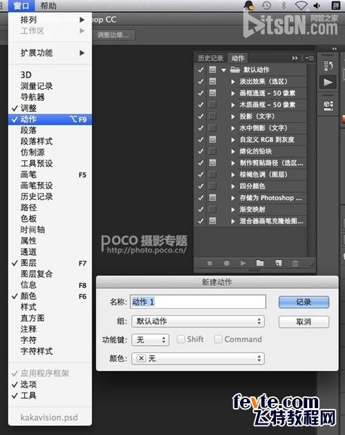
Task: Toggle checkmark for 默认动作 set
Action: (201, 70)
